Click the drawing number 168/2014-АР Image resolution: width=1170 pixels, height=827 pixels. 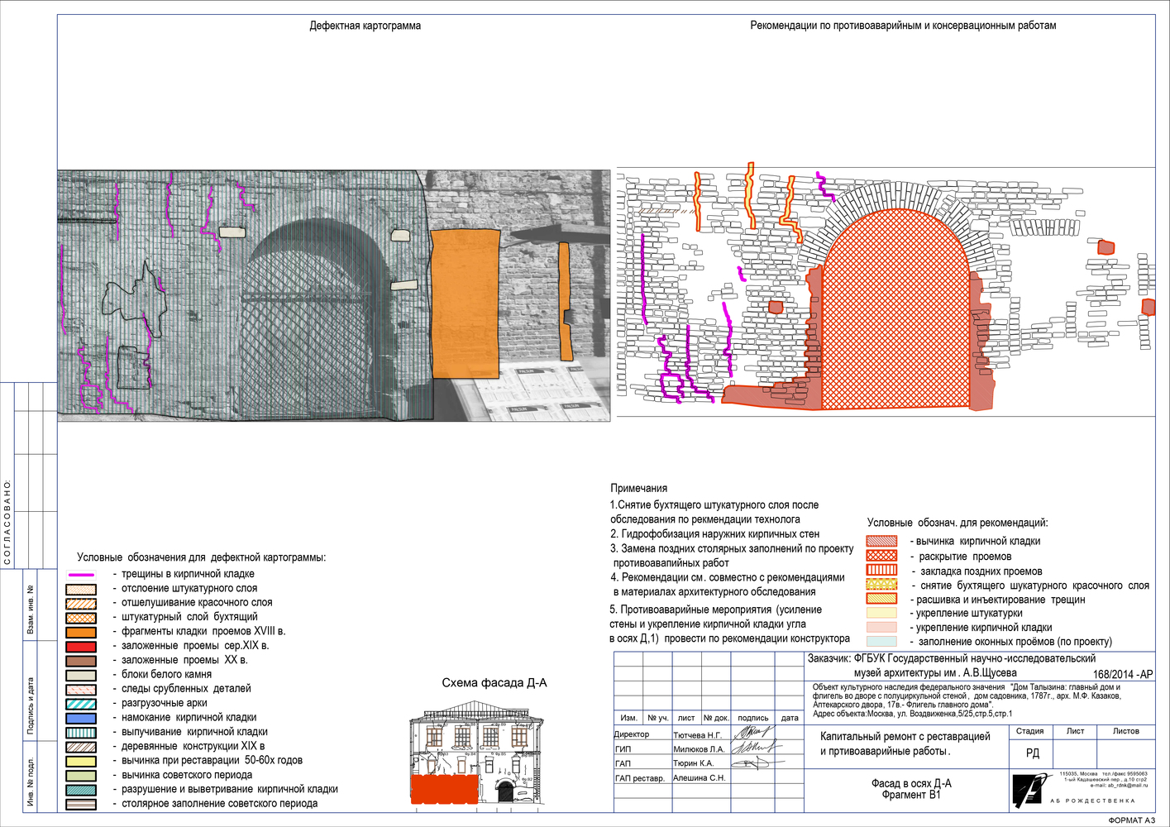[x=1122, y=674]
